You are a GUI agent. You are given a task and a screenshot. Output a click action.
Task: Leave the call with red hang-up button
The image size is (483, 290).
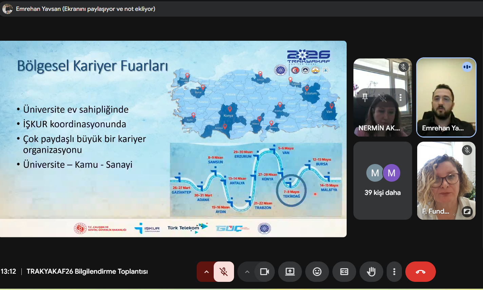tap(420, 272)
